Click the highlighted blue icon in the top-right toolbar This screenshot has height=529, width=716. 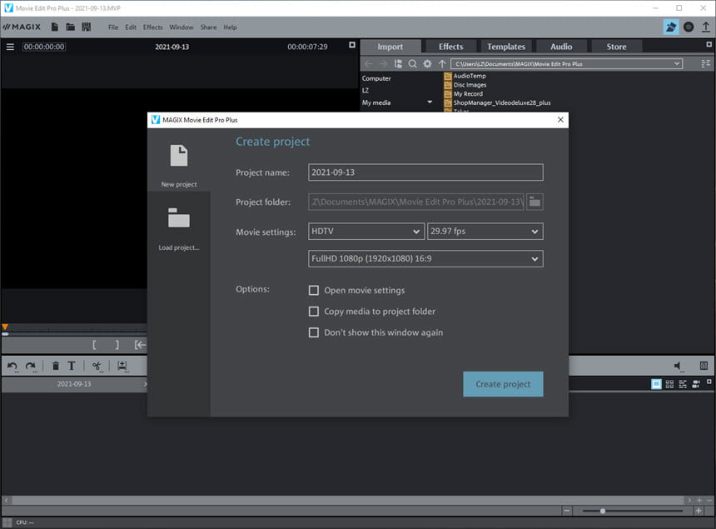pos(670,27)
